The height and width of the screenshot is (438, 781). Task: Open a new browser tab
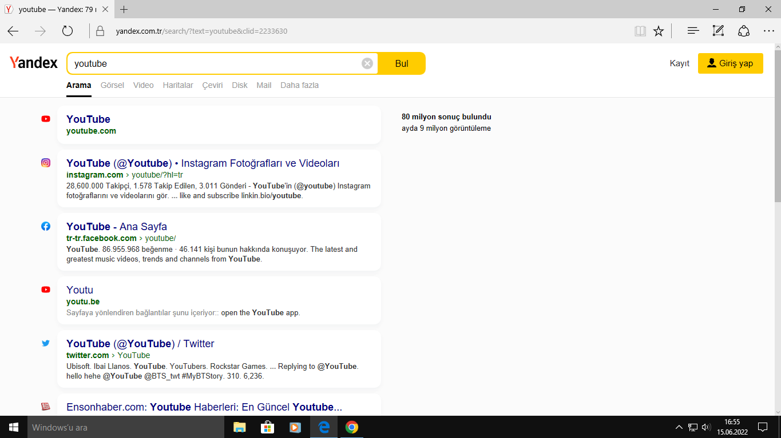click(124, 9)
